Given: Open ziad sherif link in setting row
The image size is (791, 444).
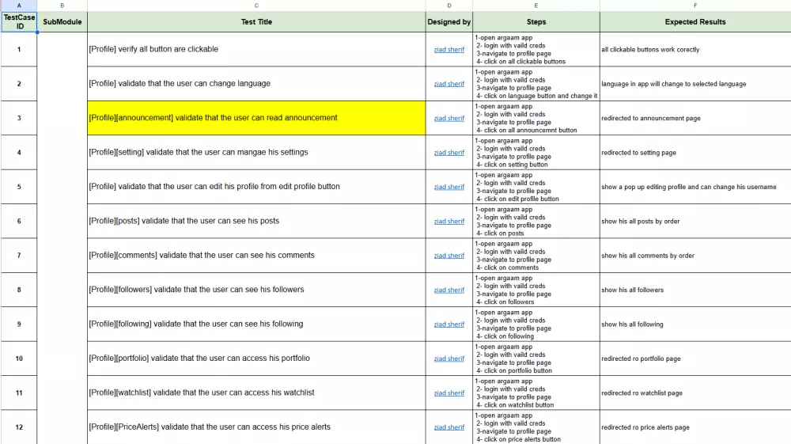Looking at the screenshot, I should [x=449, y=153].
